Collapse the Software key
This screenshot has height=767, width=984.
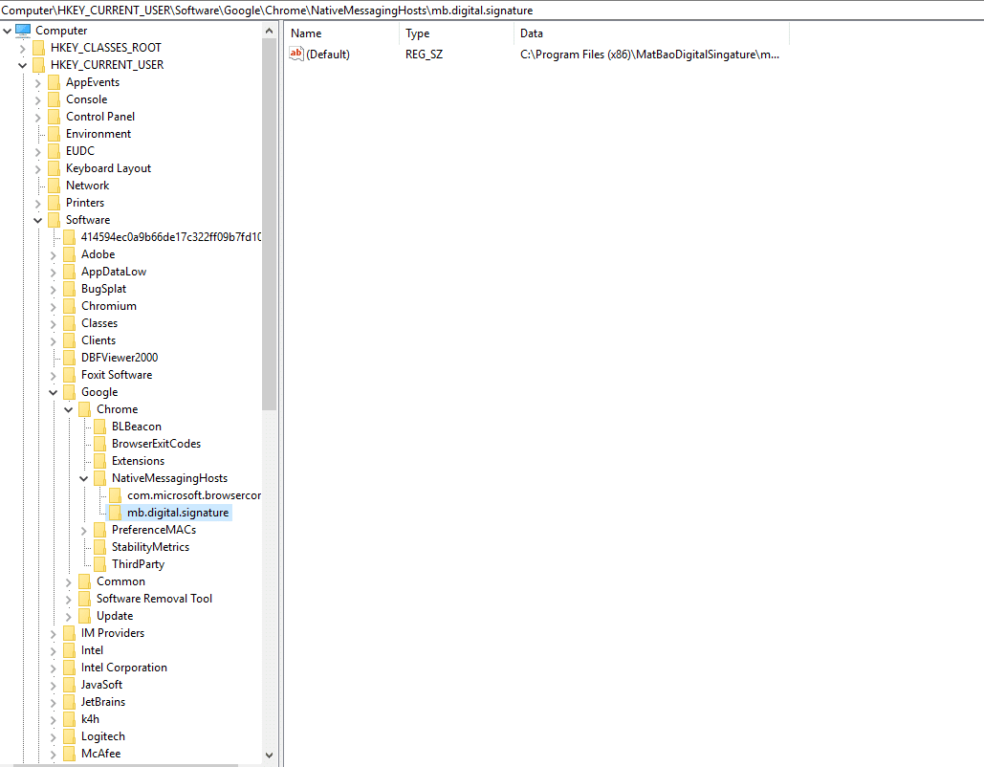[37, 220]
